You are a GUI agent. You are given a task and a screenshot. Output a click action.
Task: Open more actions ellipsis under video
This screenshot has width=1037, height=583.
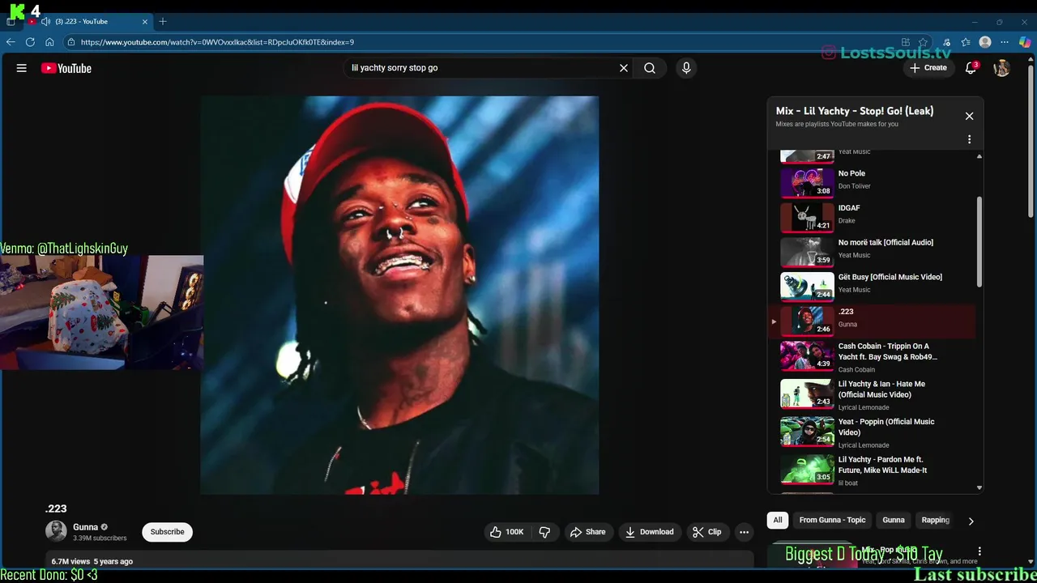pyautogui.click(x=744, y=532)
